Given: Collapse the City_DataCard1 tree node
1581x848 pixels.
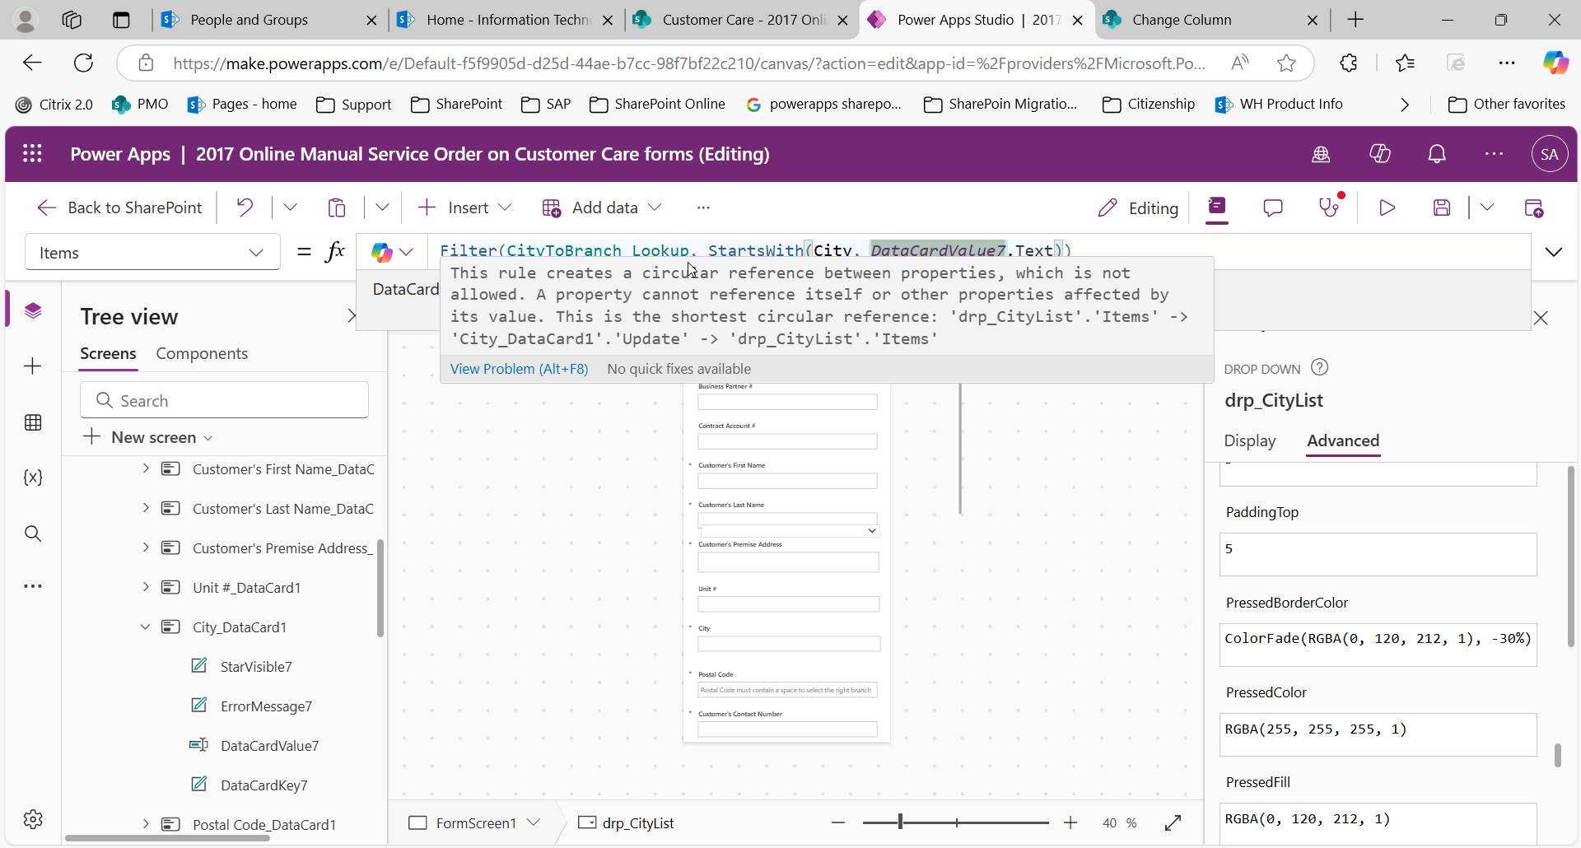Looking at the screenshot, I should [146, 627].
